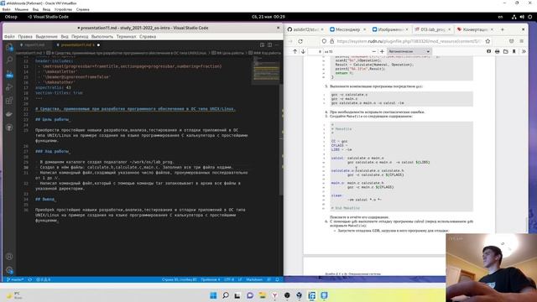The image size is (537, 302).
Task: Change UTF-8 encoding in status bar
Action: (x=229, y=279)
